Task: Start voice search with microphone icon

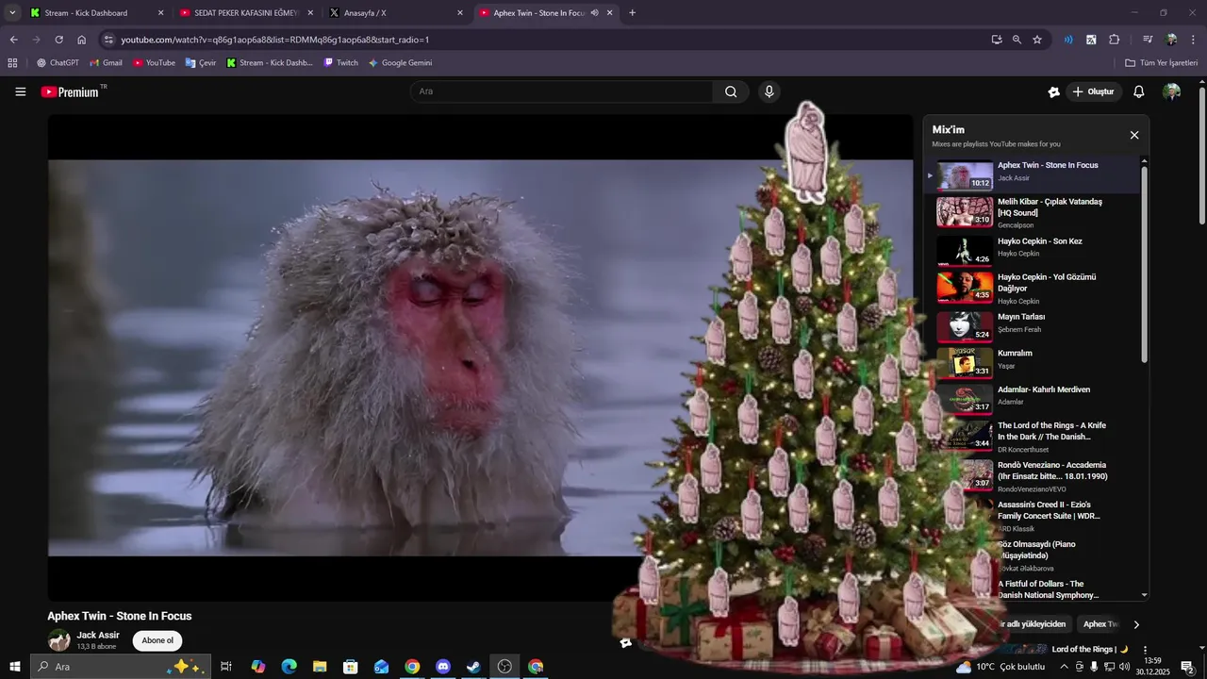Action: pyautogui.click(x=769, y=91)
